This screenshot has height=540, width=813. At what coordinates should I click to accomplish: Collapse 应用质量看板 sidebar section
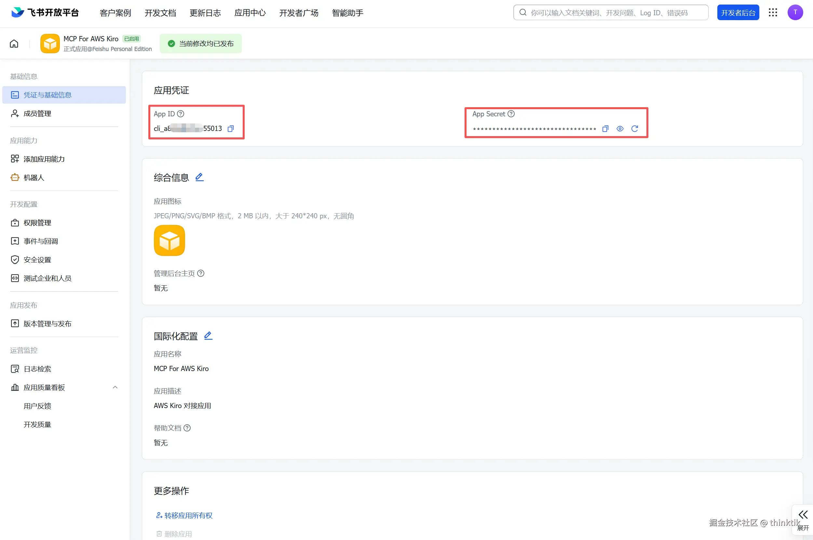[x=115, y=387]
